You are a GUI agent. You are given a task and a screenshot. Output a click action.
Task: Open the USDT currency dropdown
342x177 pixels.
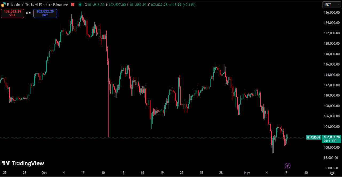(332, 5)
